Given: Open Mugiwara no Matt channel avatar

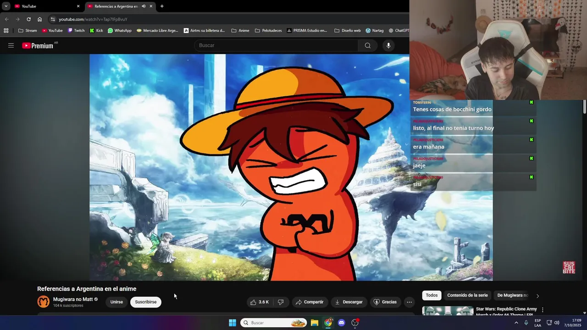Looking at the screenshot, I should 44,302.
